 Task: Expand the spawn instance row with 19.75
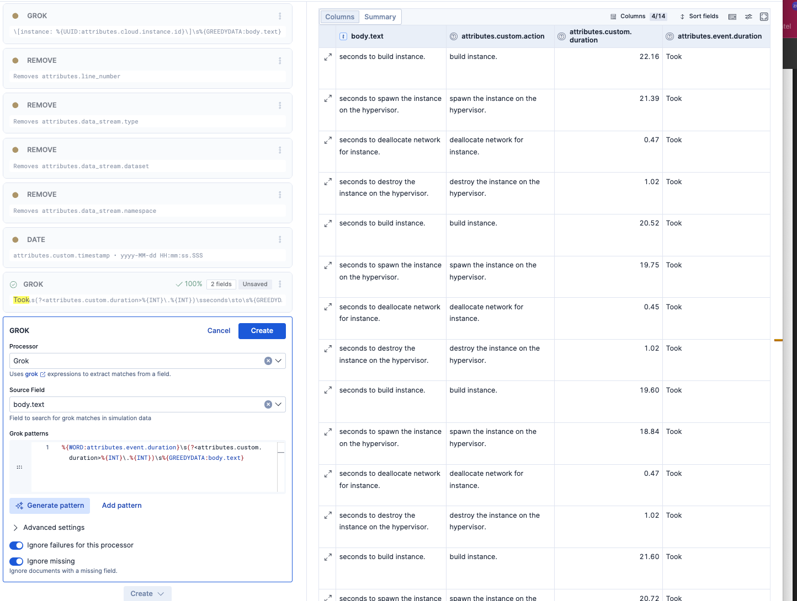pos(328,265)
